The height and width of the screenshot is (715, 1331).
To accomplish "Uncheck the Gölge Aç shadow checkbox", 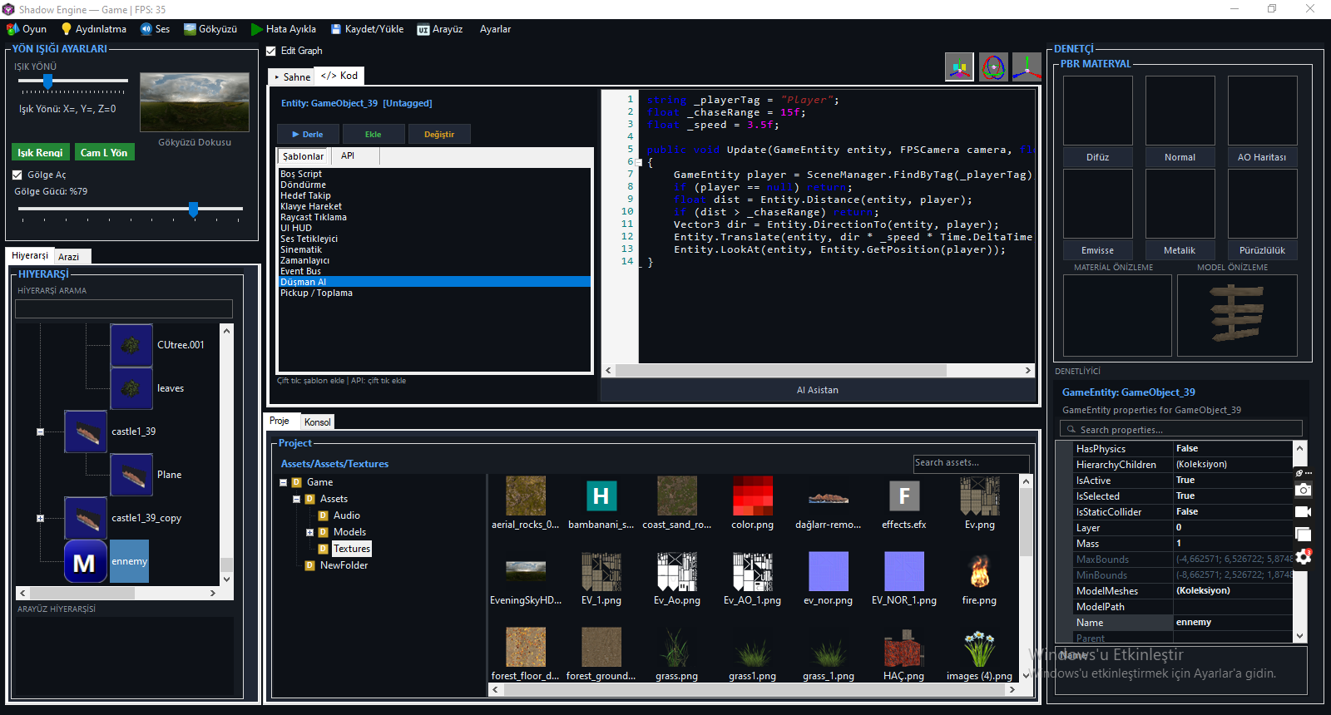I will click(x=17, y=175).
